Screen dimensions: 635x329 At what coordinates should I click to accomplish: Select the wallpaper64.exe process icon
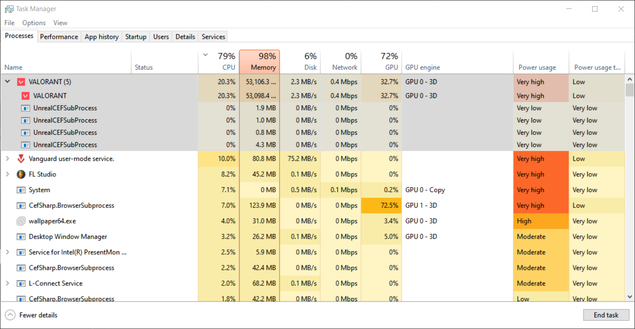coord(21,221)
